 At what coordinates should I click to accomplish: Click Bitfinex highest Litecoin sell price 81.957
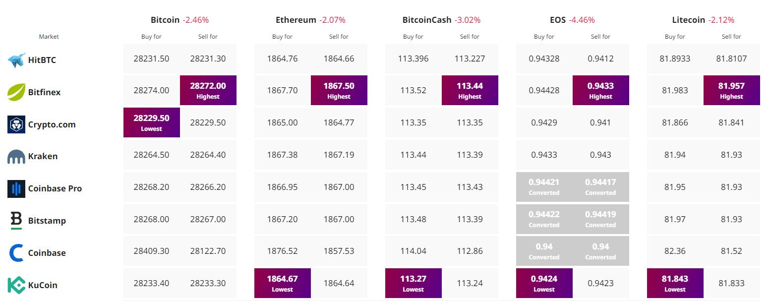(x=731, y=90)
